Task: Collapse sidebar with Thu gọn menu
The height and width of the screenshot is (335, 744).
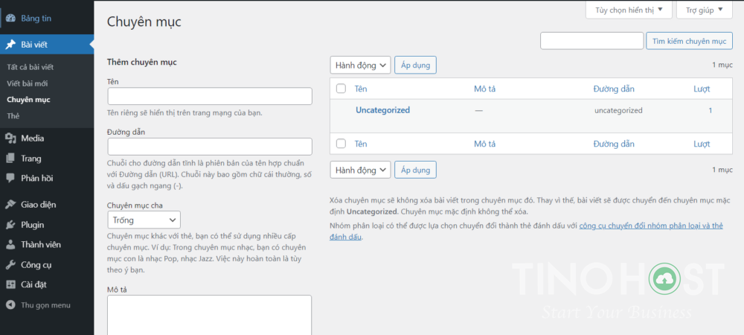Action: pos(47,305)
